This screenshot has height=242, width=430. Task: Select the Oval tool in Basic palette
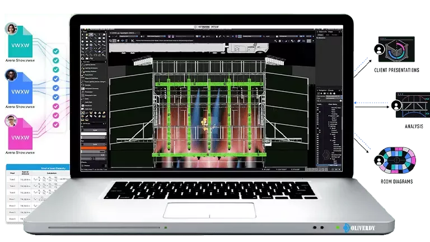pos(87,41)
